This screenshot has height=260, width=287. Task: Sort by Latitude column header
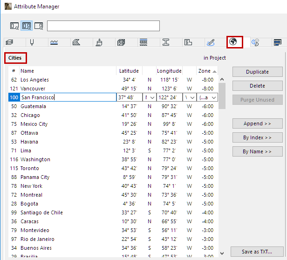(x=129, y=71)
